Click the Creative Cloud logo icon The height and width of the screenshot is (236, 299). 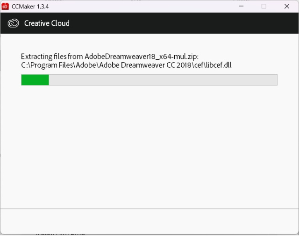(x=13, y=23)
